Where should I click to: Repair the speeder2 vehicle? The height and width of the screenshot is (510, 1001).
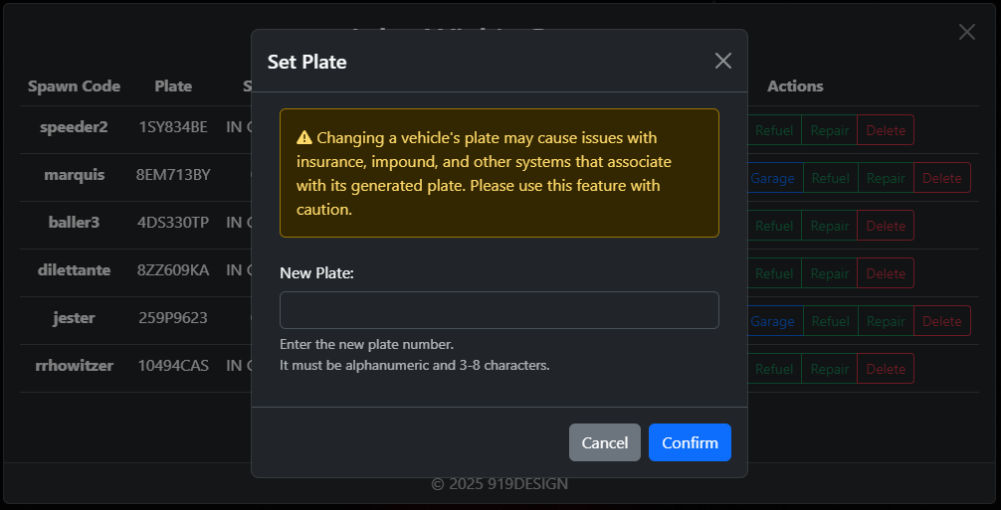pos(829,130)
